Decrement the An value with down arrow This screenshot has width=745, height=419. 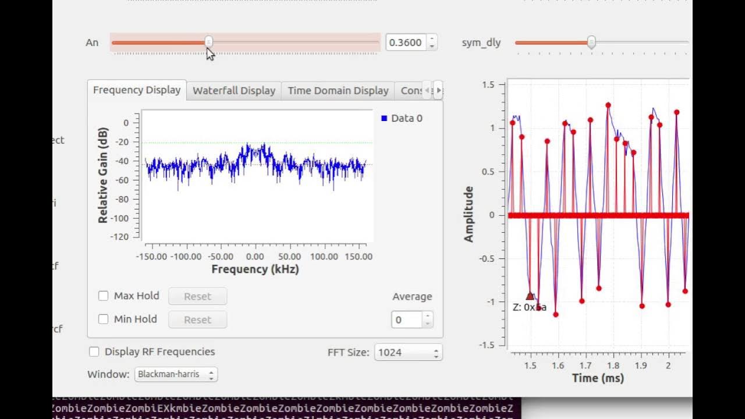tap(432, 47)
